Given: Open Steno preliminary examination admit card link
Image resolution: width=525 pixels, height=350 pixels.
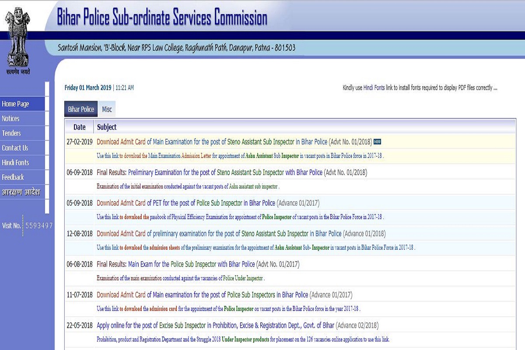Looking at the screenshot, I should coord(241,234).
